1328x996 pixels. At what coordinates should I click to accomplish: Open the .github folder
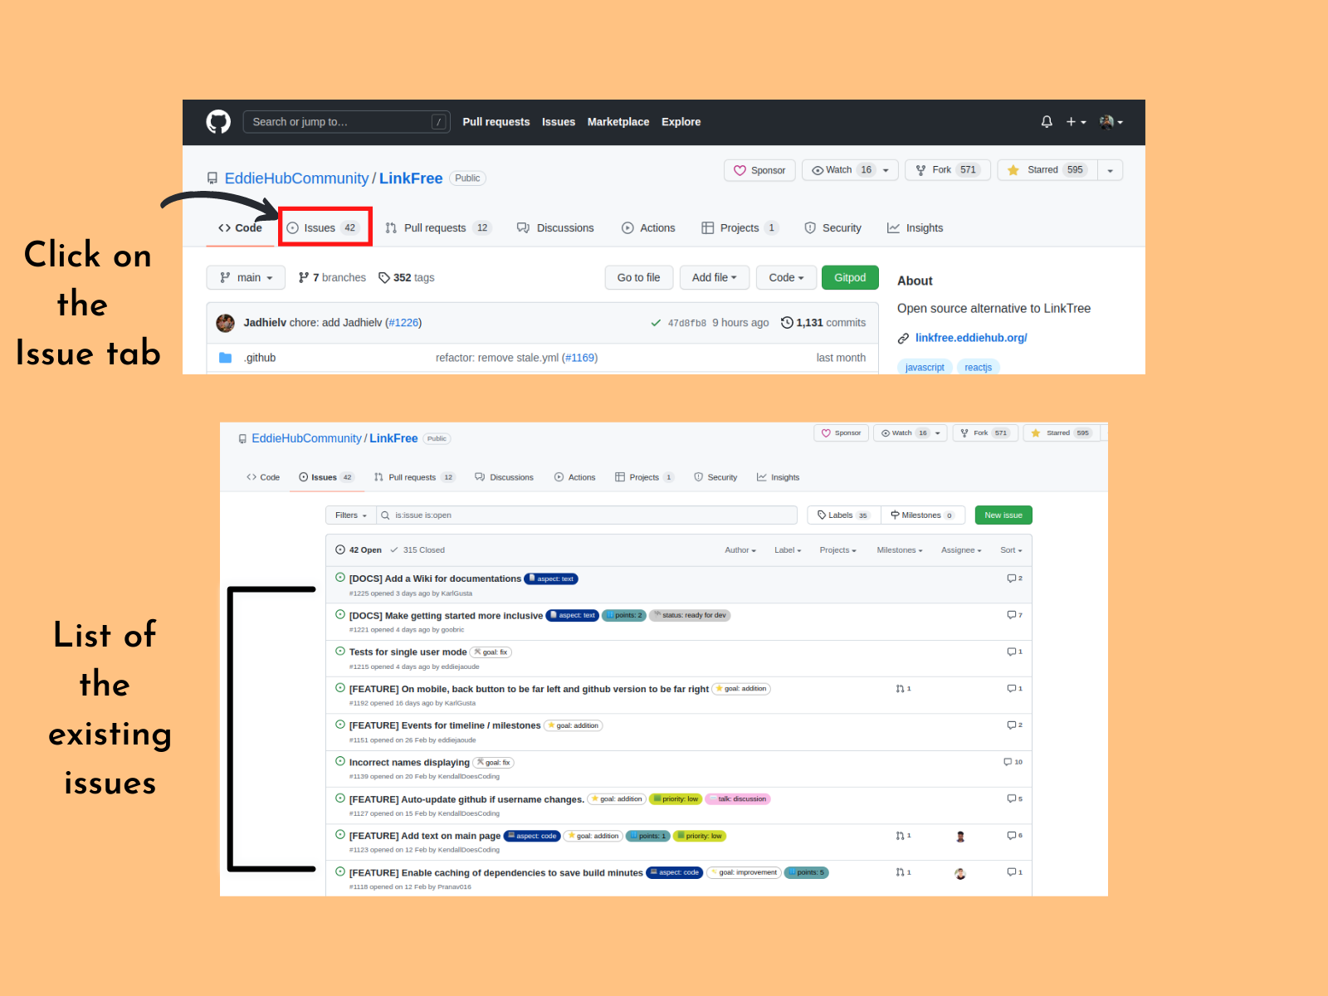pyautogui.click(x=260, y=358)
